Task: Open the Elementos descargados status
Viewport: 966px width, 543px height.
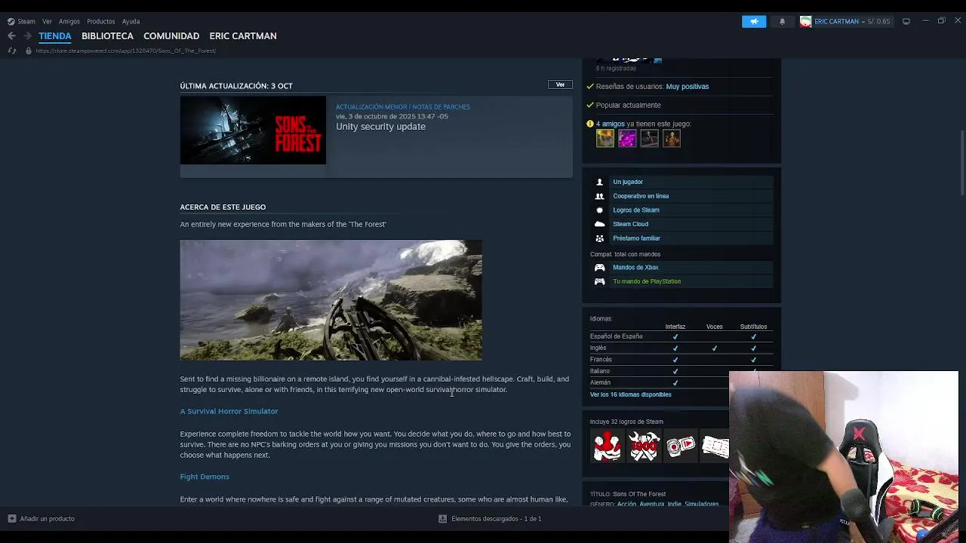Action: (x=491, y=519)
